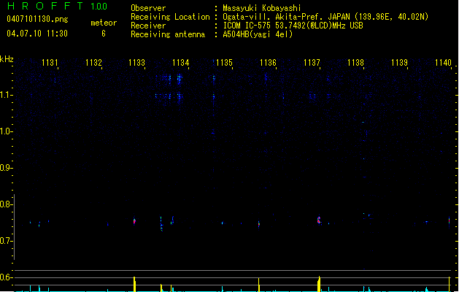459x292 pixels.
Task: Click time axis marker 1135
Action: pyautogui.click(x=224, y=63)
